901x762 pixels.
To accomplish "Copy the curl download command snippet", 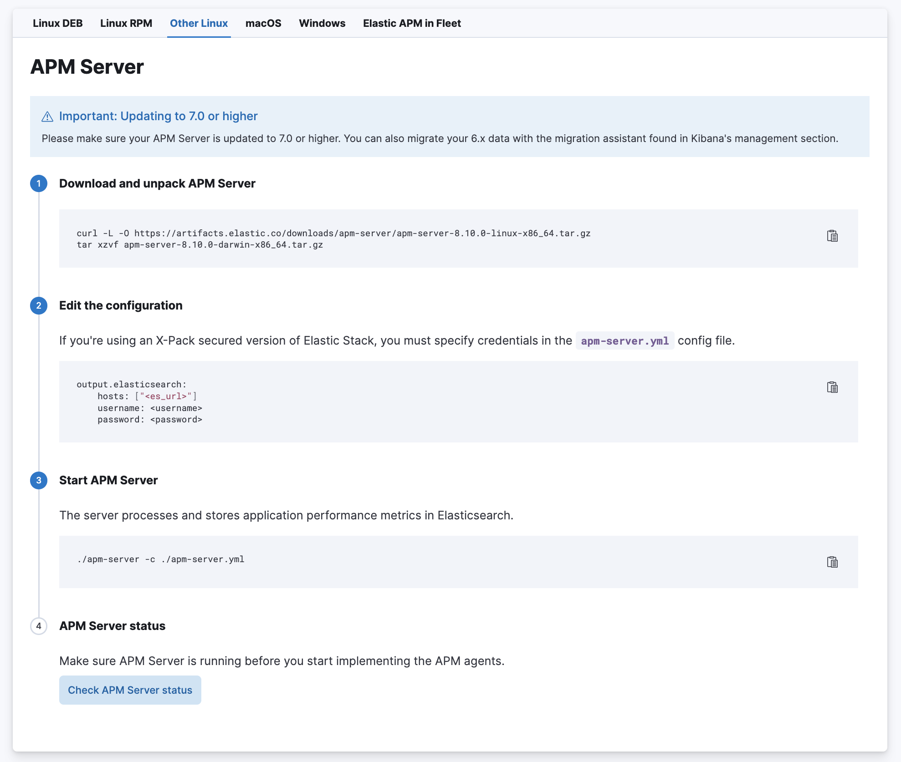I will [x=832, y=236].
